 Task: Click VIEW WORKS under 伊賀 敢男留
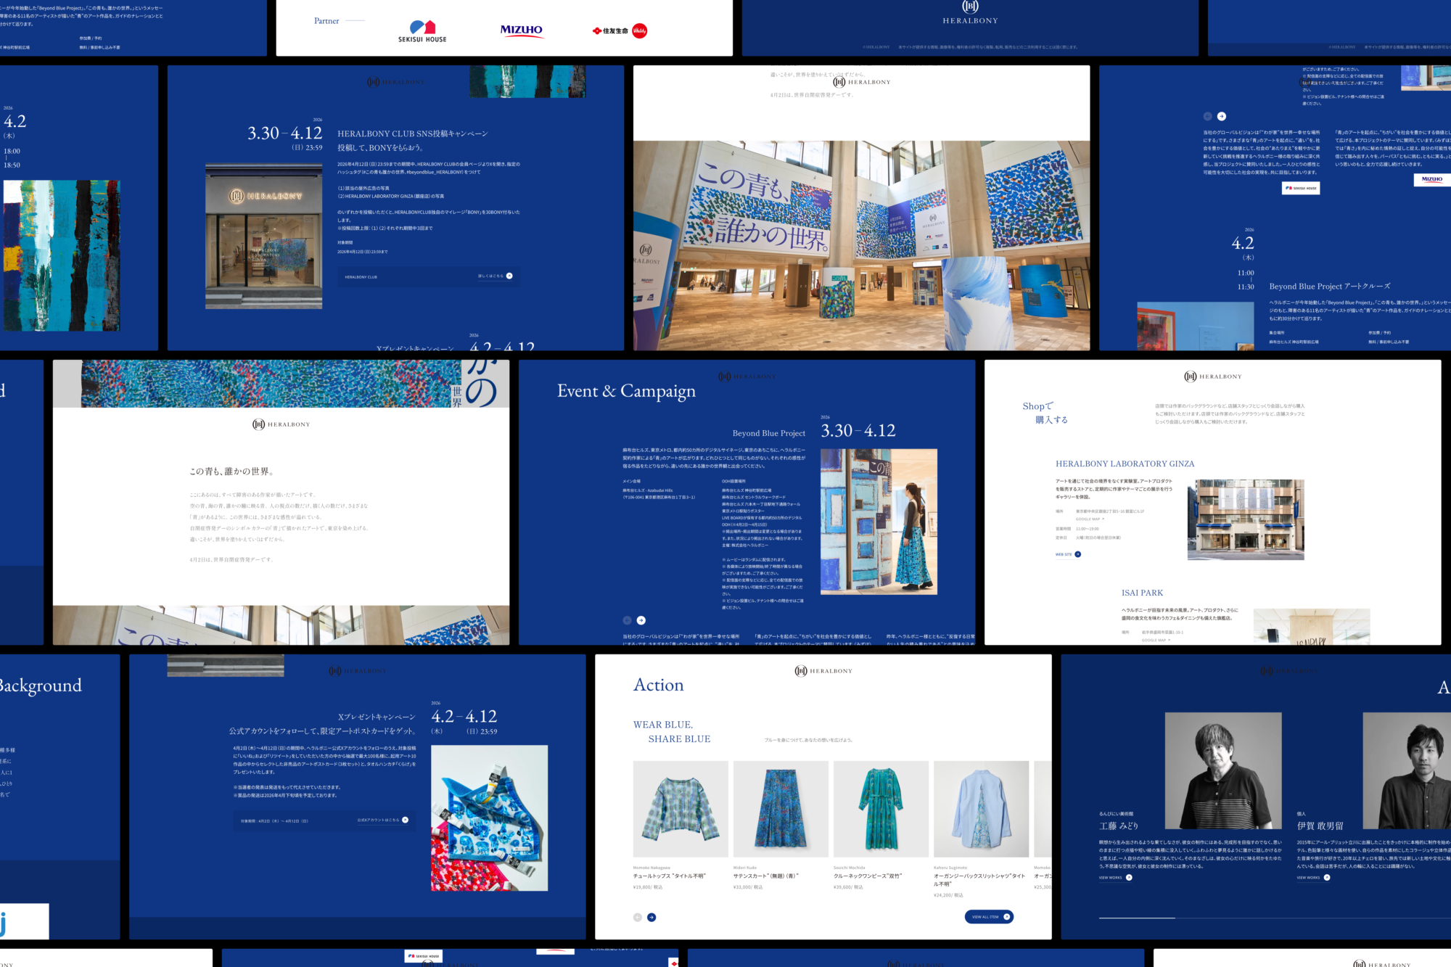(x=1313, y=878)
